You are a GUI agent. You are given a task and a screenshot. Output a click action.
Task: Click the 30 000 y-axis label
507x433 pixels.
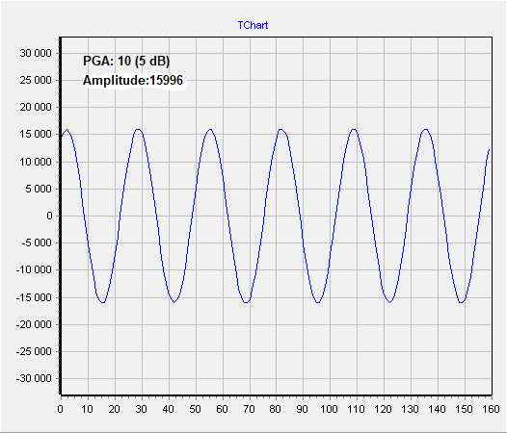point(36,53)
